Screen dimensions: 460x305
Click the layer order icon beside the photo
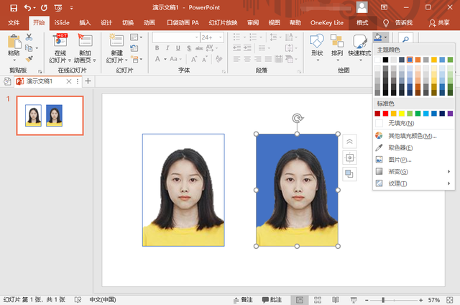pyautogui.click(x=349, y=174)
